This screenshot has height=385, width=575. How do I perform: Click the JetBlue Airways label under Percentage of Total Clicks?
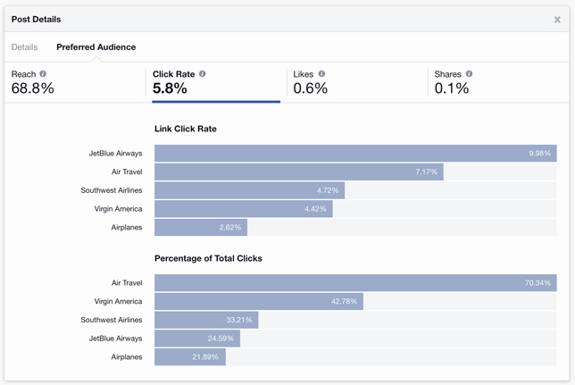point(115,339)
